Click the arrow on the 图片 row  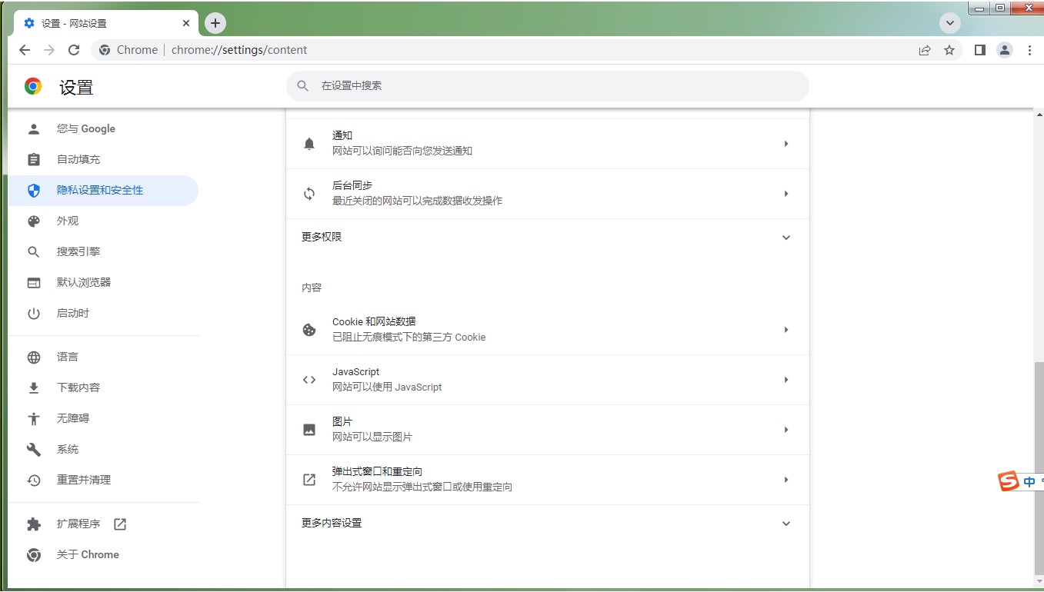click(x=786, y=430)
